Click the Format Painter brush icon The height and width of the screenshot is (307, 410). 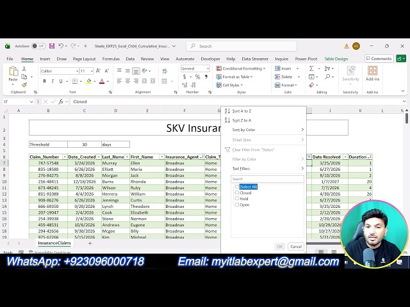point(24,84)
